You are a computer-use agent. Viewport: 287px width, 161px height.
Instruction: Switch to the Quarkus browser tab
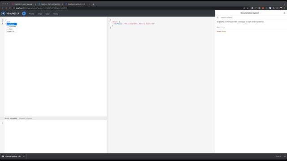[x=51, y=4]
